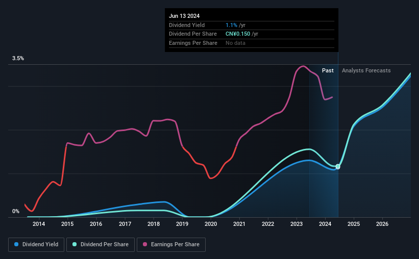Viewport: 419px width, 259px height.
Task: Click the 2025 x-axis label
Action: point(354,224)
